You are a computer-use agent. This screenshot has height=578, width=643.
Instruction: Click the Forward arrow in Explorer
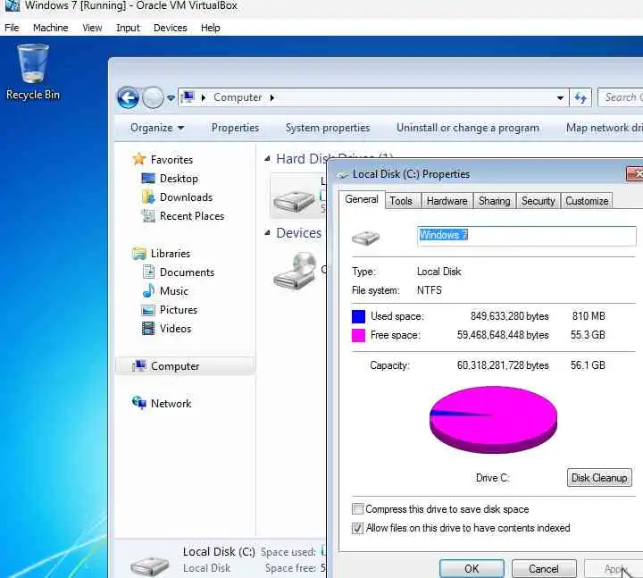(x=153, y=97)
